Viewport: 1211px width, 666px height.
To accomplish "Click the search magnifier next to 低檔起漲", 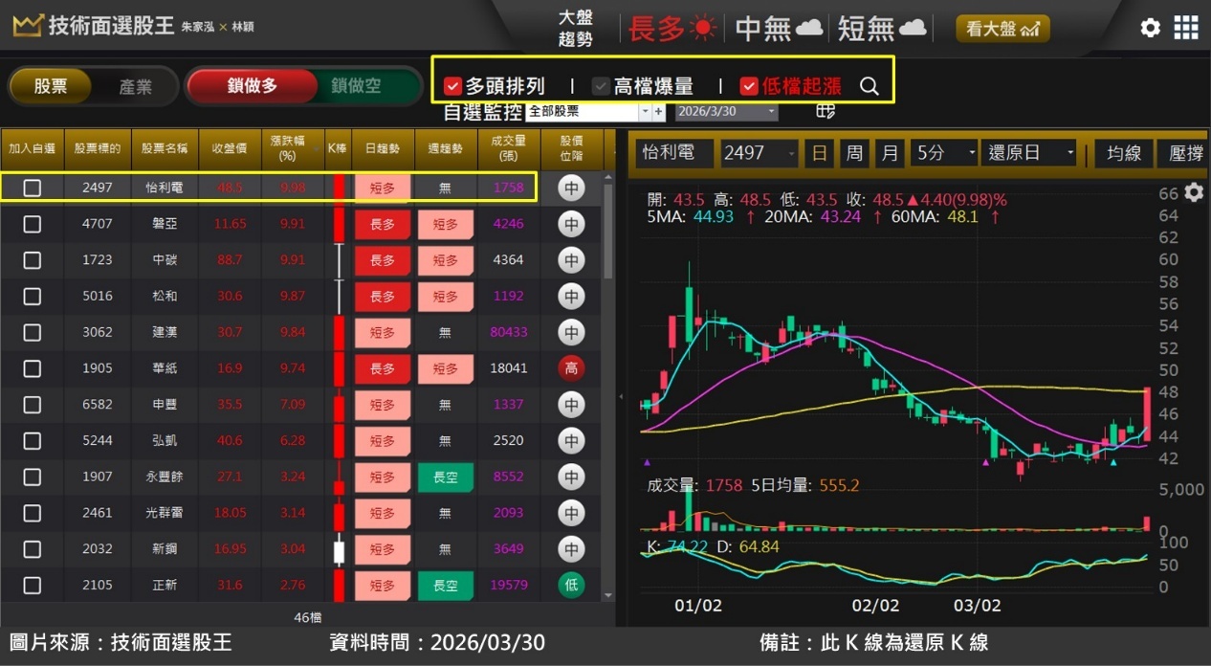I will pyautogui.click(x=869, y=86).
